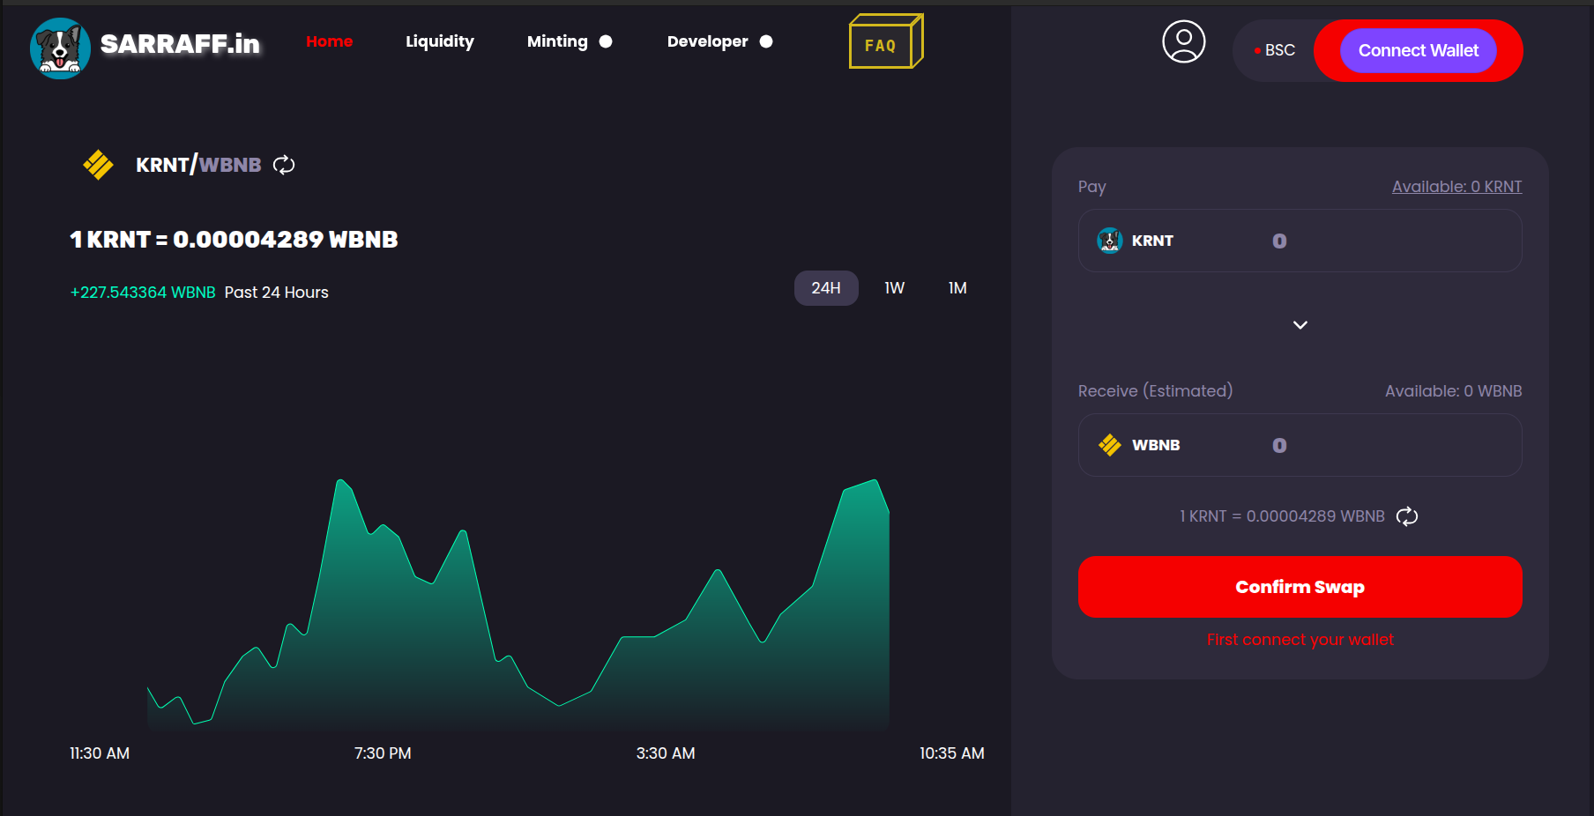Click the WBNB token icon in Receive
This screenshot has width=1594, height=816.
click(x=1109, y=445)
